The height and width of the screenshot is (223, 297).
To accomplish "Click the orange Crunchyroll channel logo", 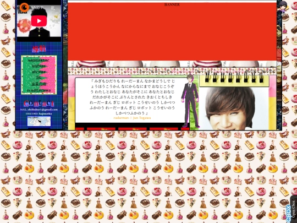I will click(x=24, y=8).
